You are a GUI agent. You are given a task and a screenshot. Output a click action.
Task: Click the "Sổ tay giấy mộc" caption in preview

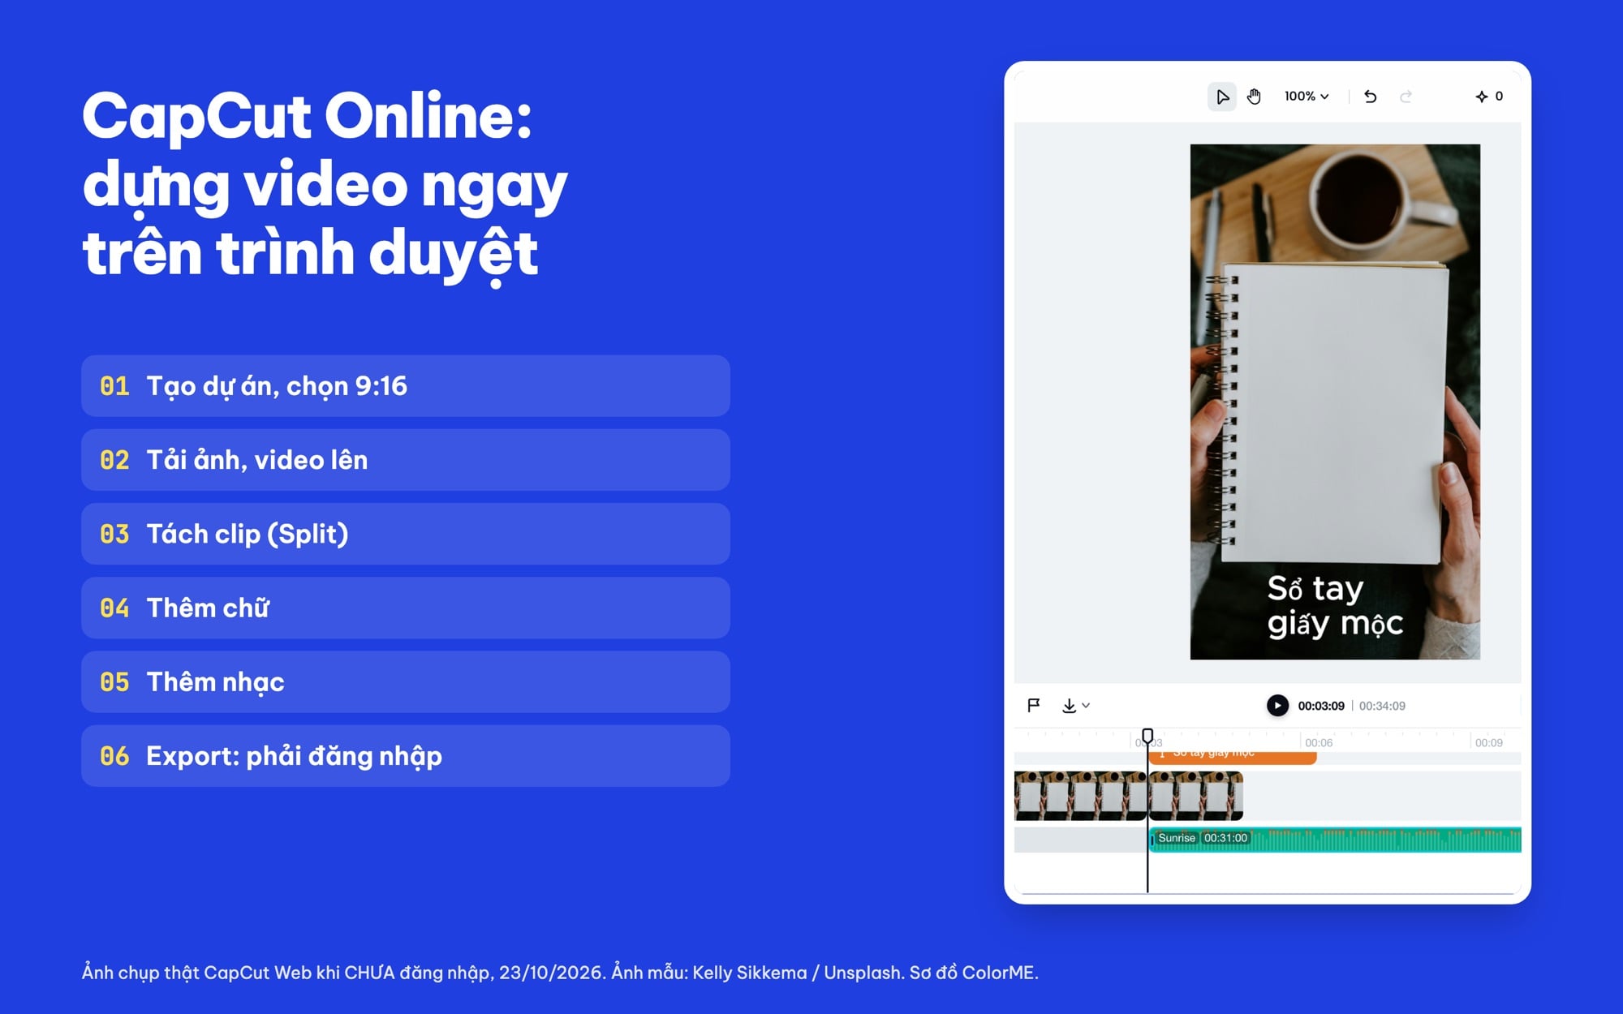[1335, 606]
